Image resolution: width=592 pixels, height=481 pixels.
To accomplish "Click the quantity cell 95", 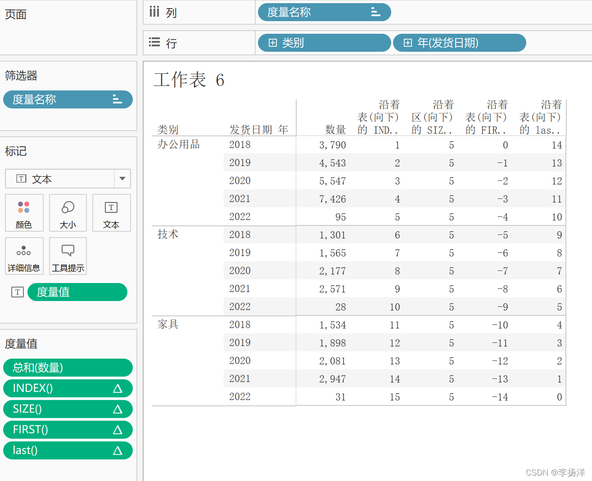I will [x=341, y=217].
